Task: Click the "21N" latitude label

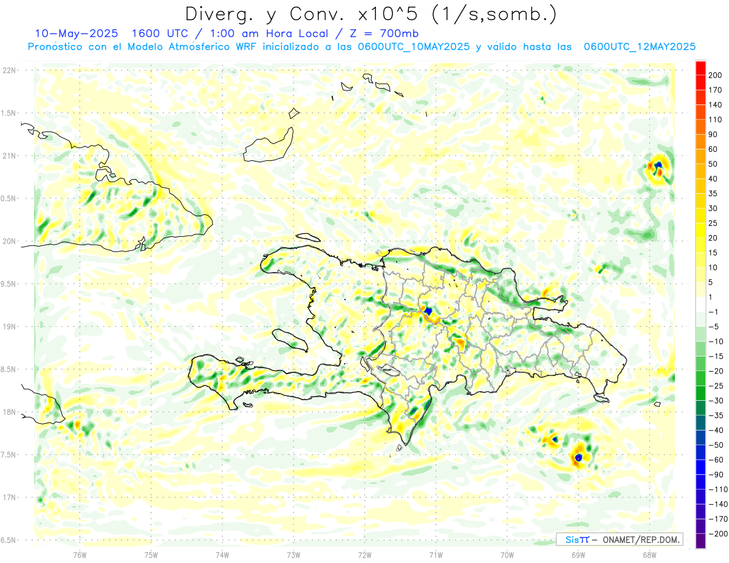Action: click(9, 155)
